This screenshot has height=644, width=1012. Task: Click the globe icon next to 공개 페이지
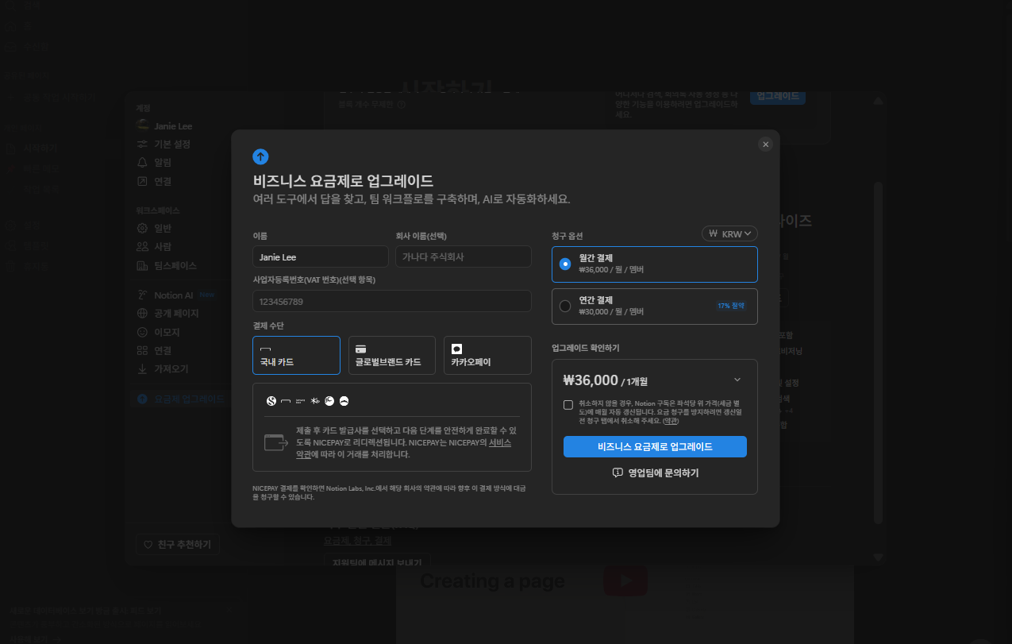coord(143,313)
